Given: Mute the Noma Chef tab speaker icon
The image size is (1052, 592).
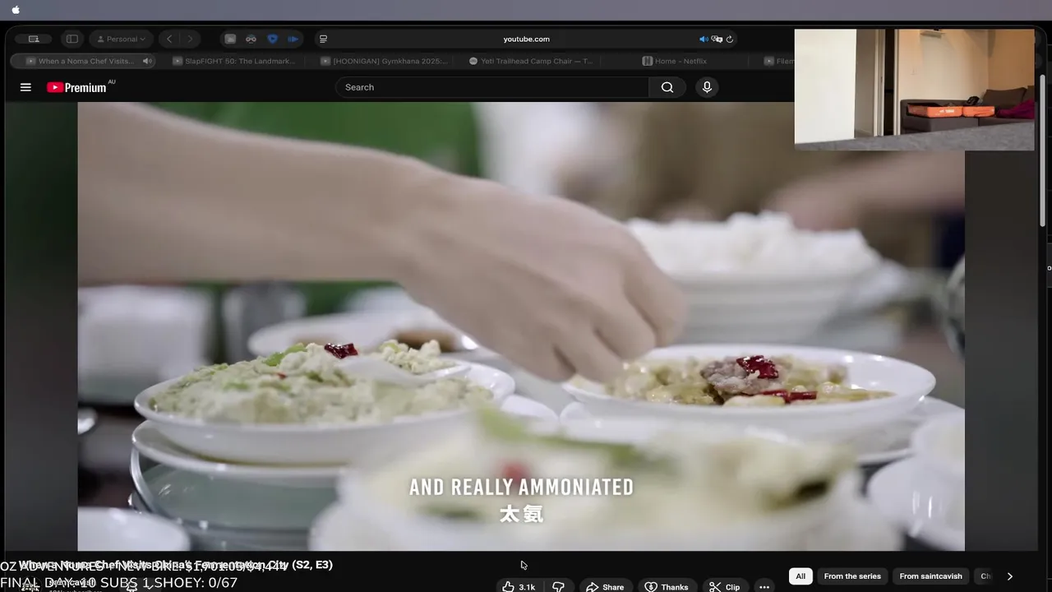Looking at the screenshot, I should pyautogui.click(x=147, y=61).
